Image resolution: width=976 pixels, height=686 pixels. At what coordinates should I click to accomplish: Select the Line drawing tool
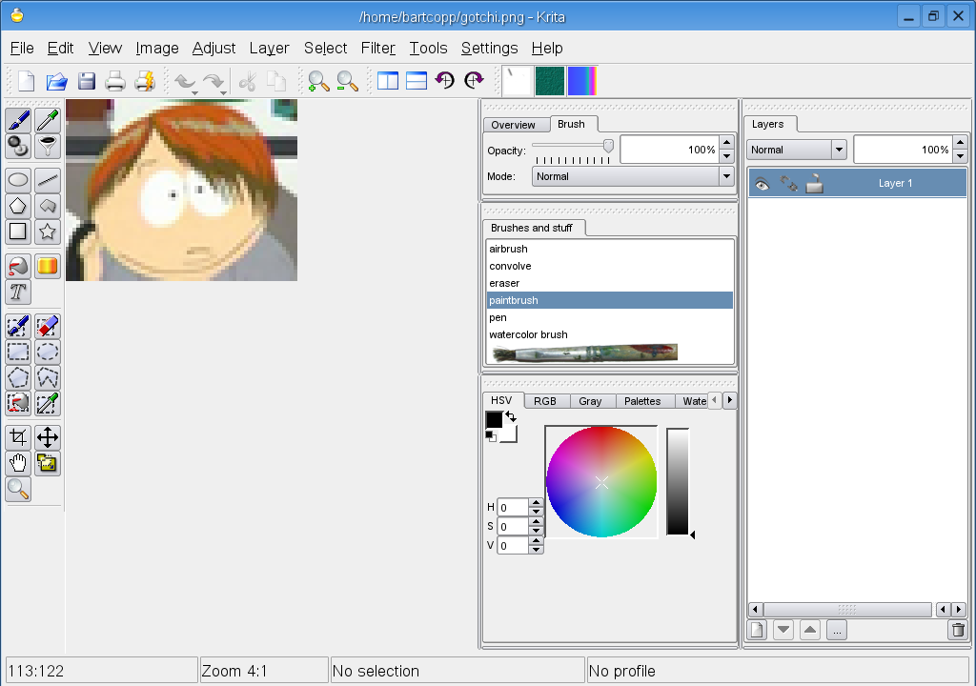coord(48,180)
